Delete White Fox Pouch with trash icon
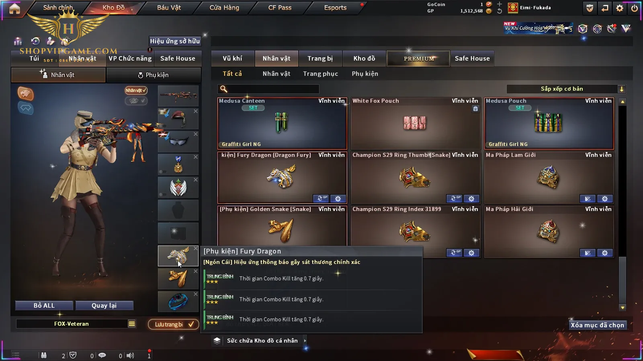The image size is (643, 361). pyautogui.click(x=475, y=109)
